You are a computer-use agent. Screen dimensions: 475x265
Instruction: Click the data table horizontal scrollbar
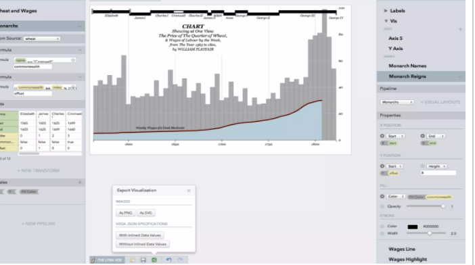click(x=29, y=153)
